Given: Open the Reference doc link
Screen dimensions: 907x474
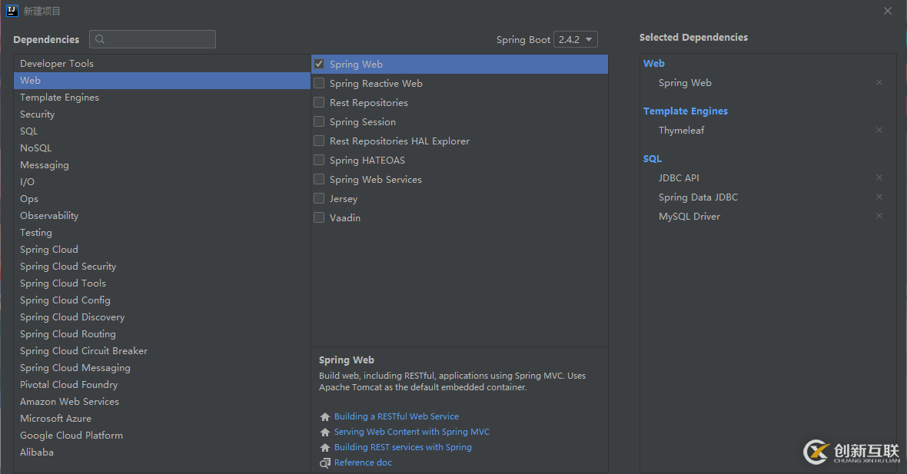Looking at the screenshot, I should click(x=363, y=462).
